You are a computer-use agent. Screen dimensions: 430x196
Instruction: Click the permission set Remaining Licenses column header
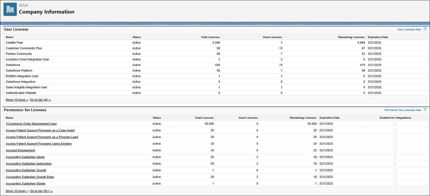(x=303, y=118)
